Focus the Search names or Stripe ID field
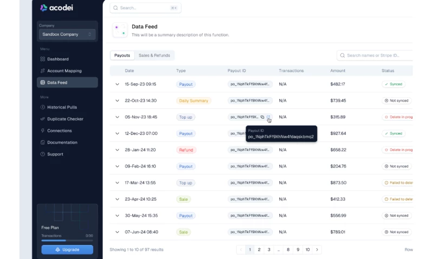The image size is (433, 259). pyautogui.click(x=379, y=56)
